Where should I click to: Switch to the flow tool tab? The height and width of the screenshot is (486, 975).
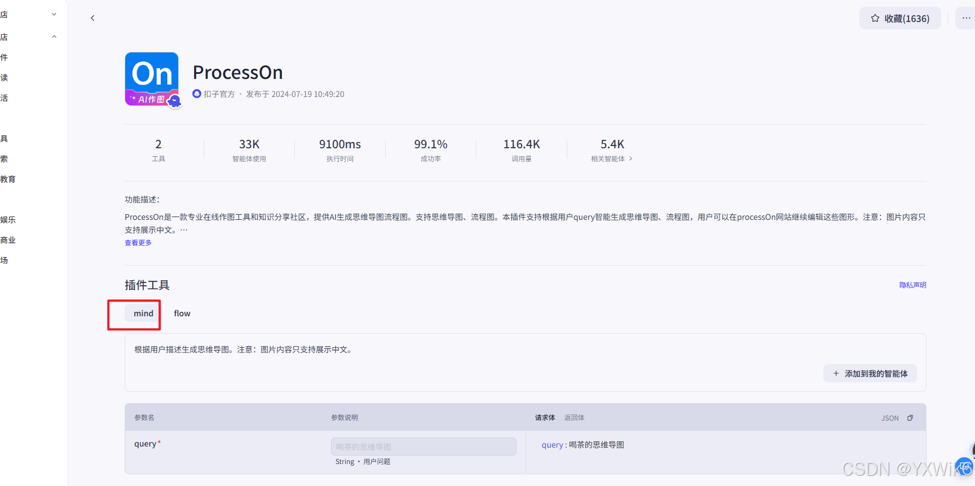(182, 313)
